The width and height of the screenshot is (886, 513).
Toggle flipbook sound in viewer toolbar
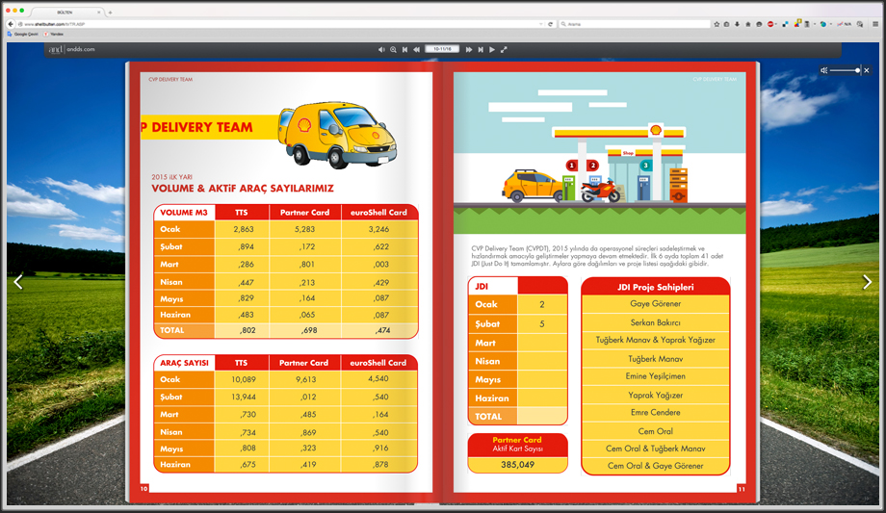point(381,50)
